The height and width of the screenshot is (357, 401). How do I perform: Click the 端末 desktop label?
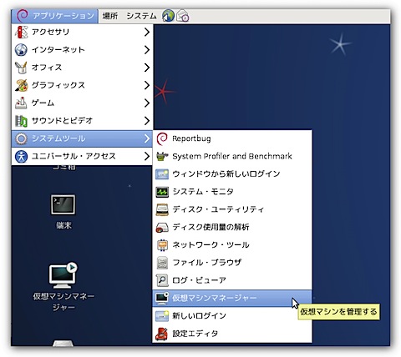pos(63,225)
